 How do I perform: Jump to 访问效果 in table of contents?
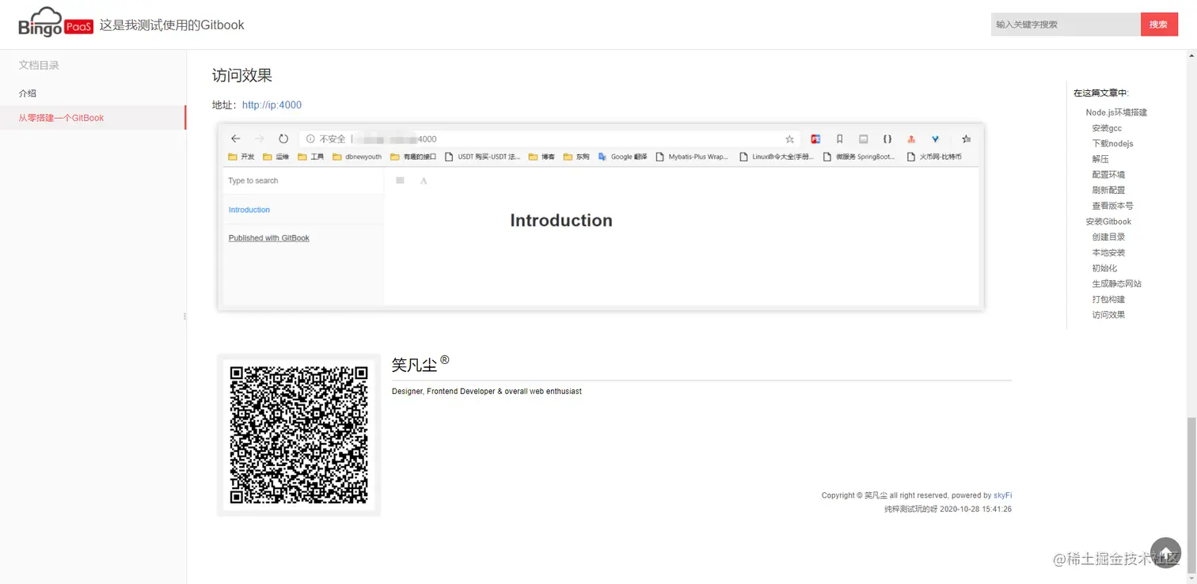[1108, 315]
